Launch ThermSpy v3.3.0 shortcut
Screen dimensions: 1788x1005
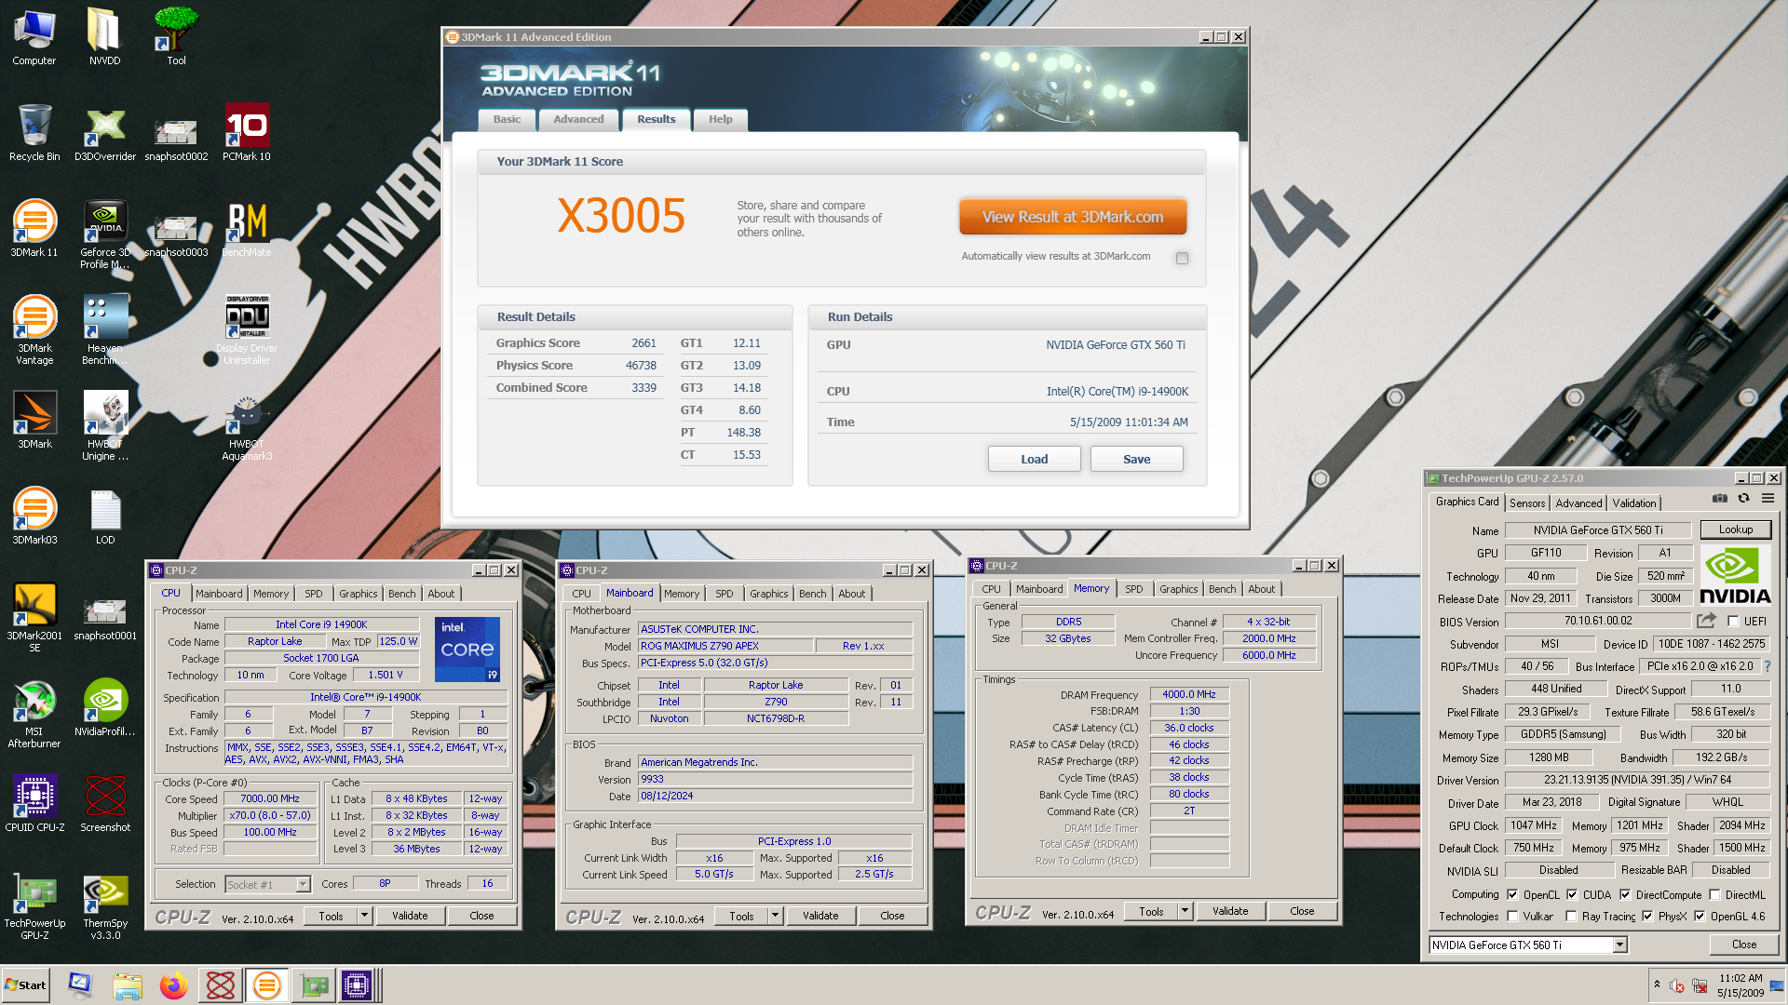105,905
